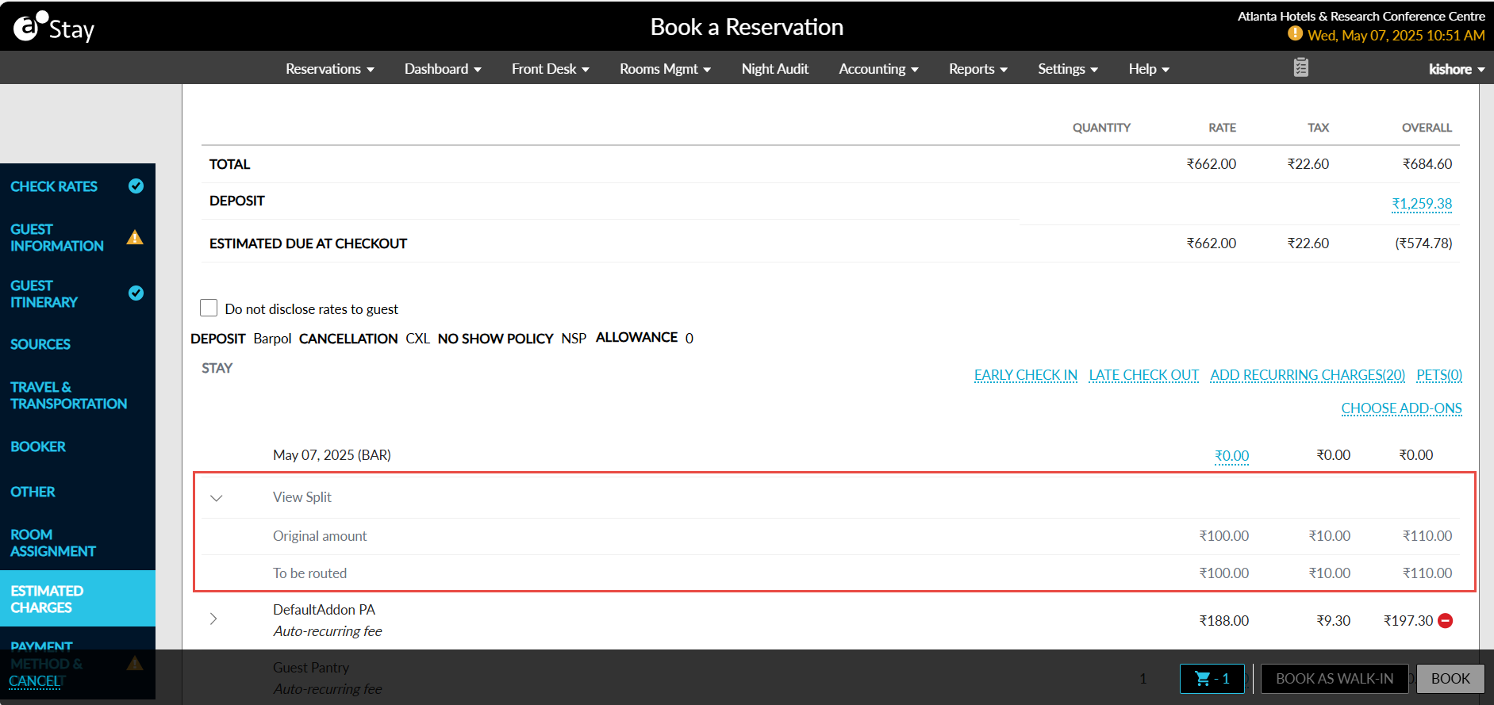Image resolution: width=1494 pixels, height=705 pixels.
Task: Click the DefaultAddon PA overall ₹197.30
Action: click(x=1408, y=621)
